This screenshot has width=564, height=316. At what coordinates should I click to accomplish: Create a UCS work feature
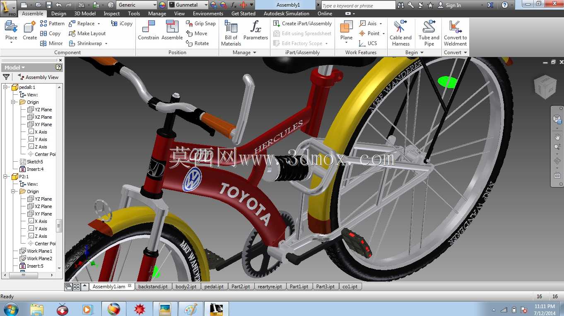click(368, 43)
